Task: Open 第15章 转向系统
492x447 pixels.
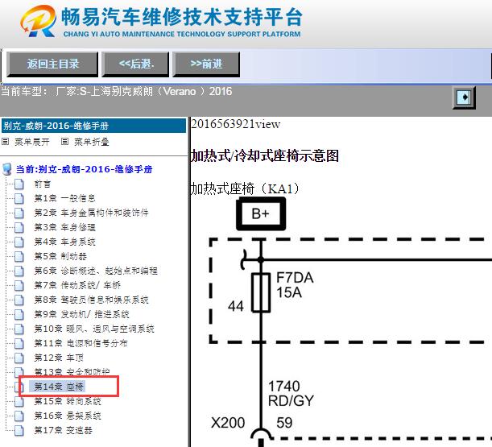Action: tap(68, 401)
